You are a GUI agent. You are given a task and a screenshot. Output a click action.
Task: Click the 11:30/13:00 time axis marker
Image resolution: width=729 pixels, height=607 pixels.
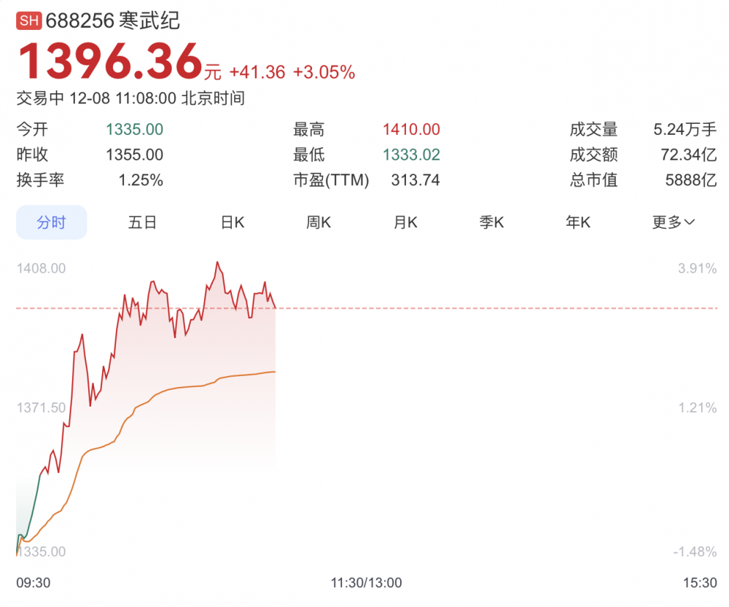point(366,583)
